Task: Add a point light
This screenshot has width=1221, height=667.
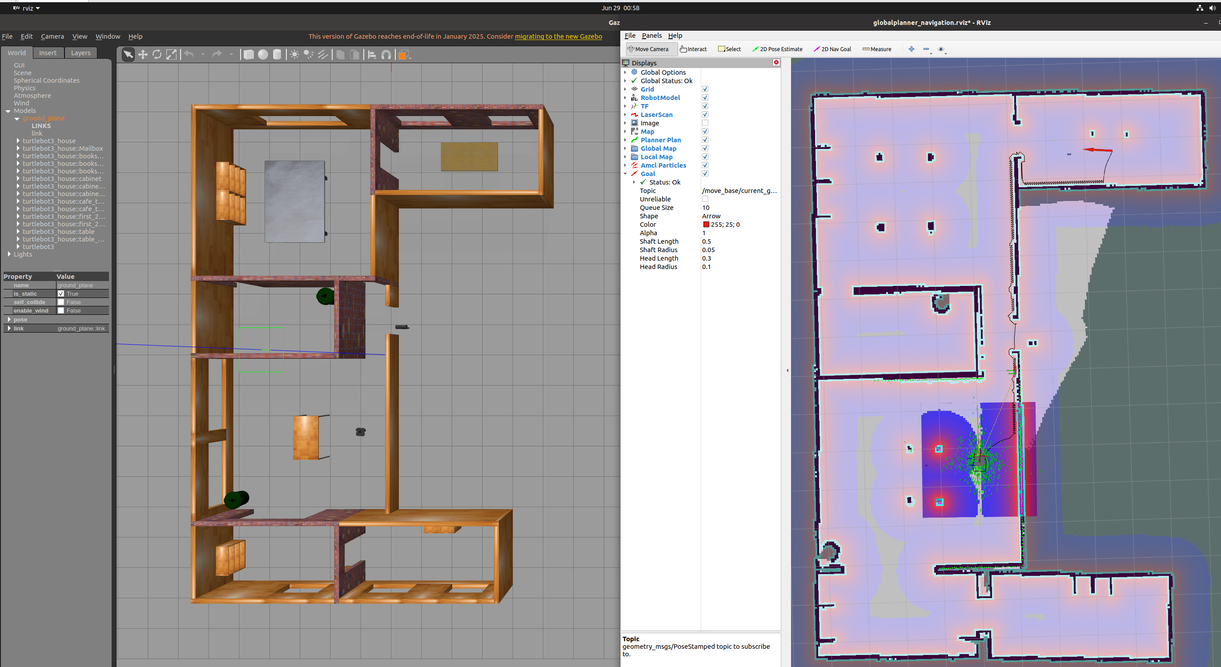Action: tap(294, 55)
